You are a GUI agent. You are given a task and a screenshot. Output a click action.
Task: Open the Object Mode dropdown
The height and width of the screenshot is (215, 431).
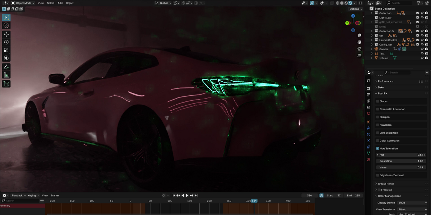(23, 3)
